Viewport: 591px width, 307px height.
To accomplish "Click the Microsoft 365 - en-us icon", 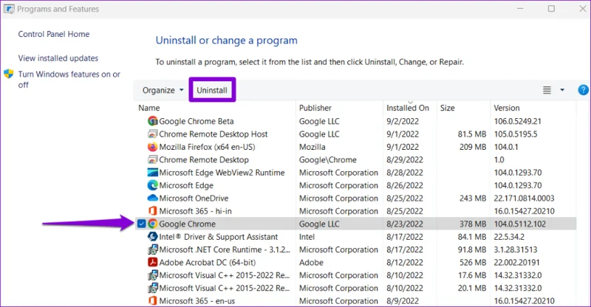I will coord(153,301).
